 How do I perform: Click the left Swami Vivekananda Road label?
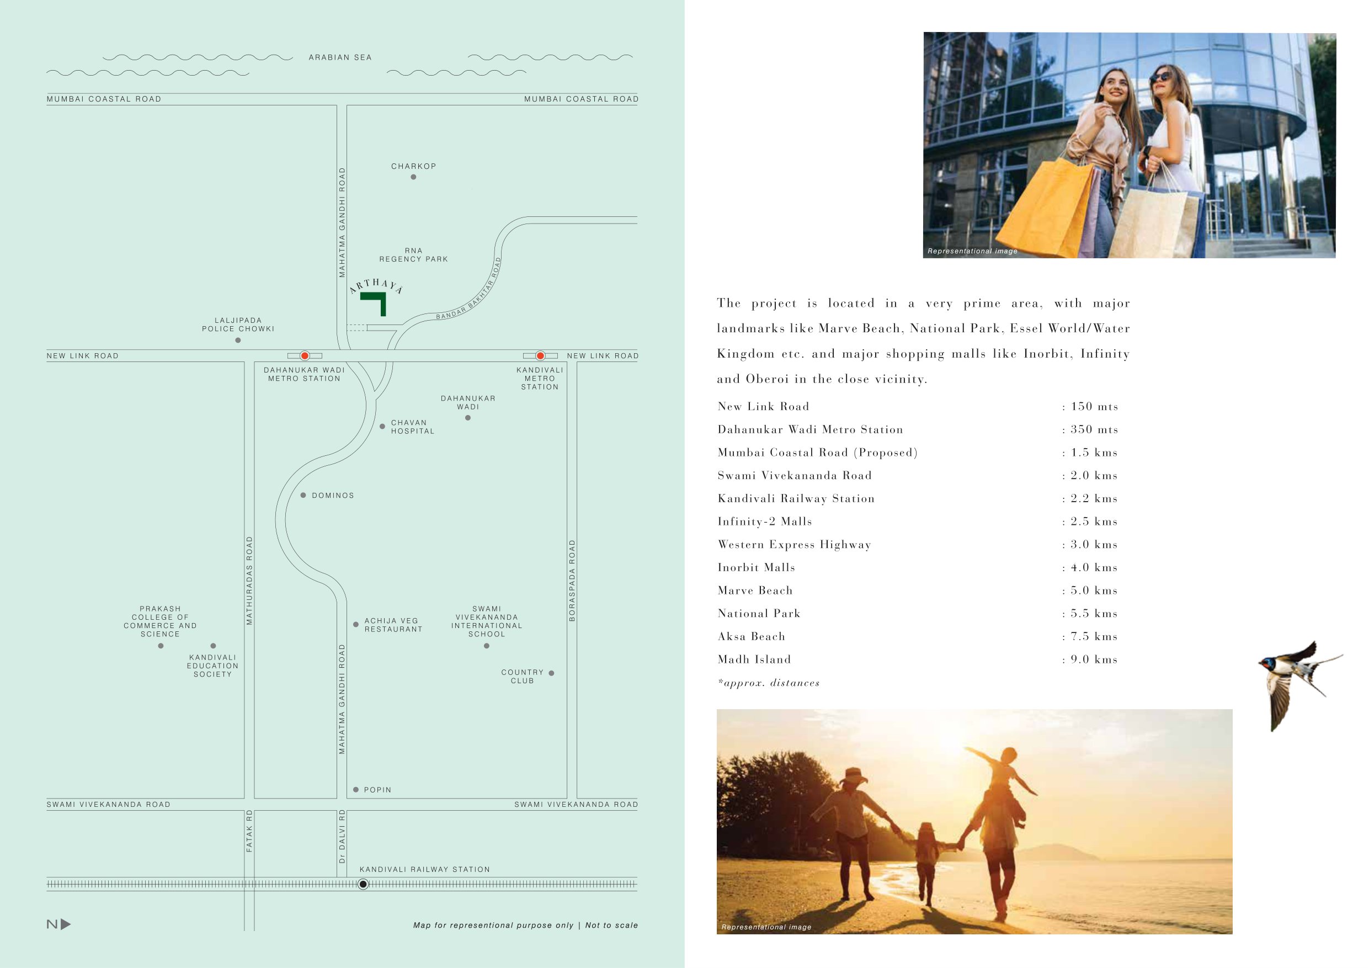[109, 805]
